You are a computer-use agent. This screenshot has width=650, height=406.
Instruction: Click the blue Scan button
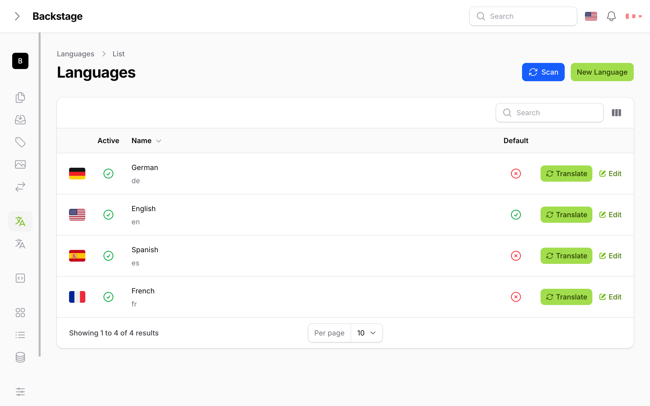click(x=543, y=72)
